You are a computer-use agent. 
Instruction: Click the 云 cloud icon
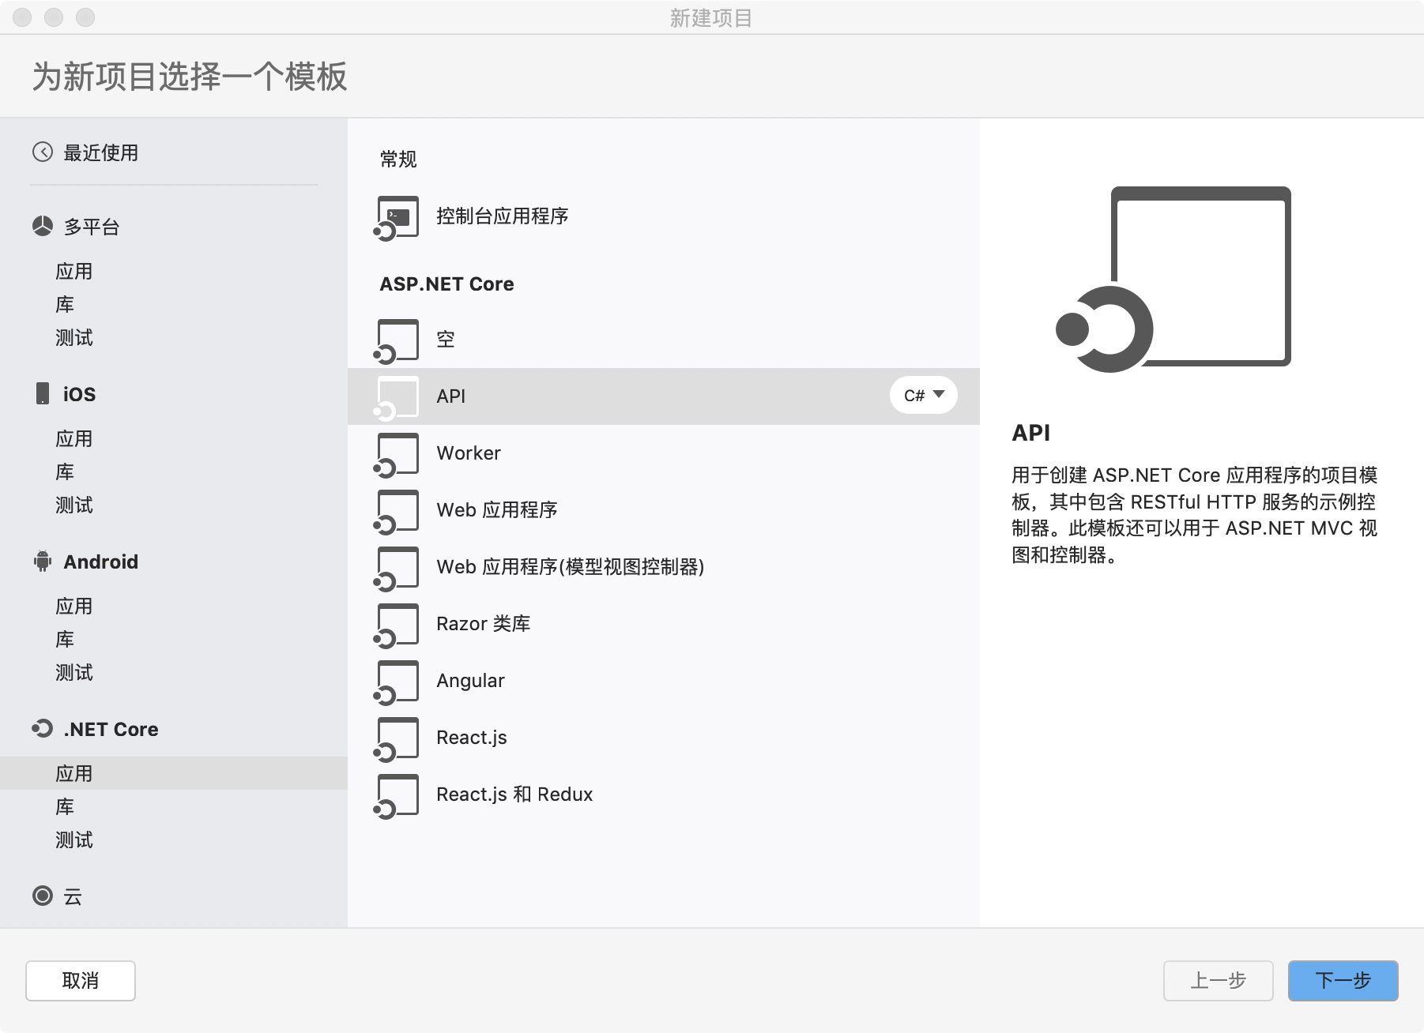(43, 896)
